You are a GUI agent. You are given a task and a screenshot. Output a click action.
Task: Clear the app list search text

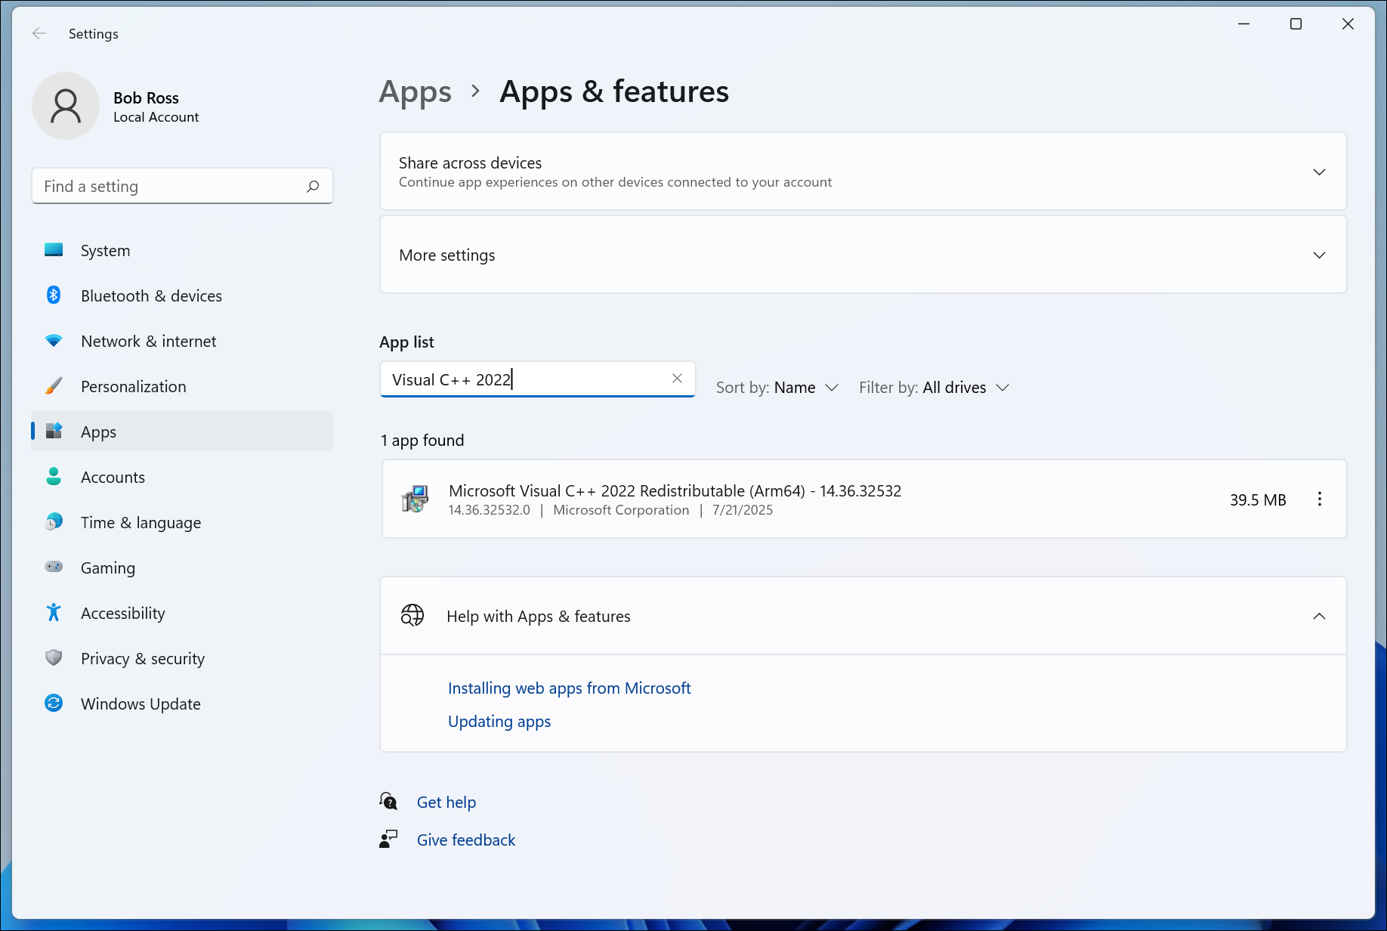coord(677,379)
